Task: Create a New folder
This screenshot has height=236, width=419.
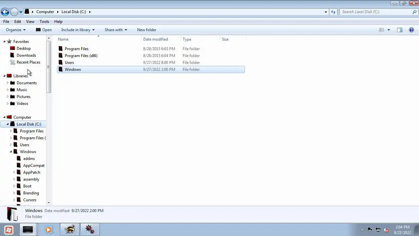Action: coord(147,30)
